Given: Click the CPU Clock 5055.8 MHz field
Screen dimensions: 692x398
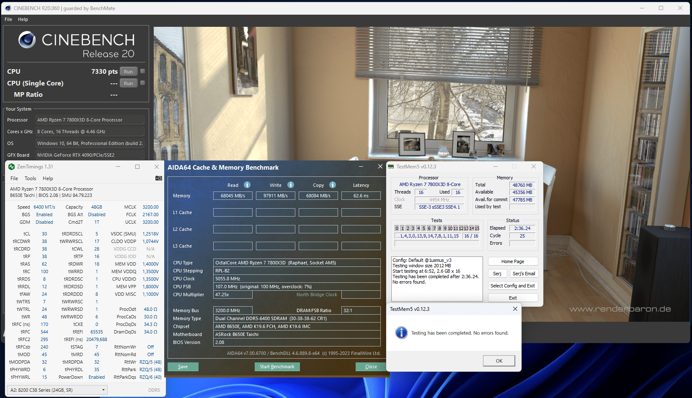Looking at the screenshot, I should [297, 279].
